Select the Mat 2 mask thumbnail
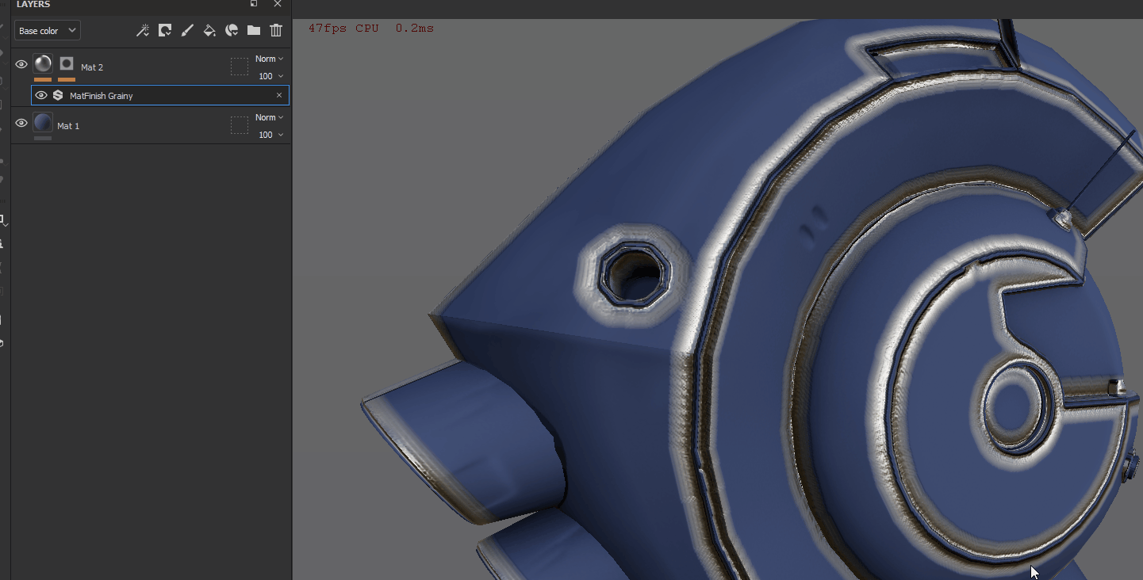Screen dimensions: 1143x580 [67, 63]
